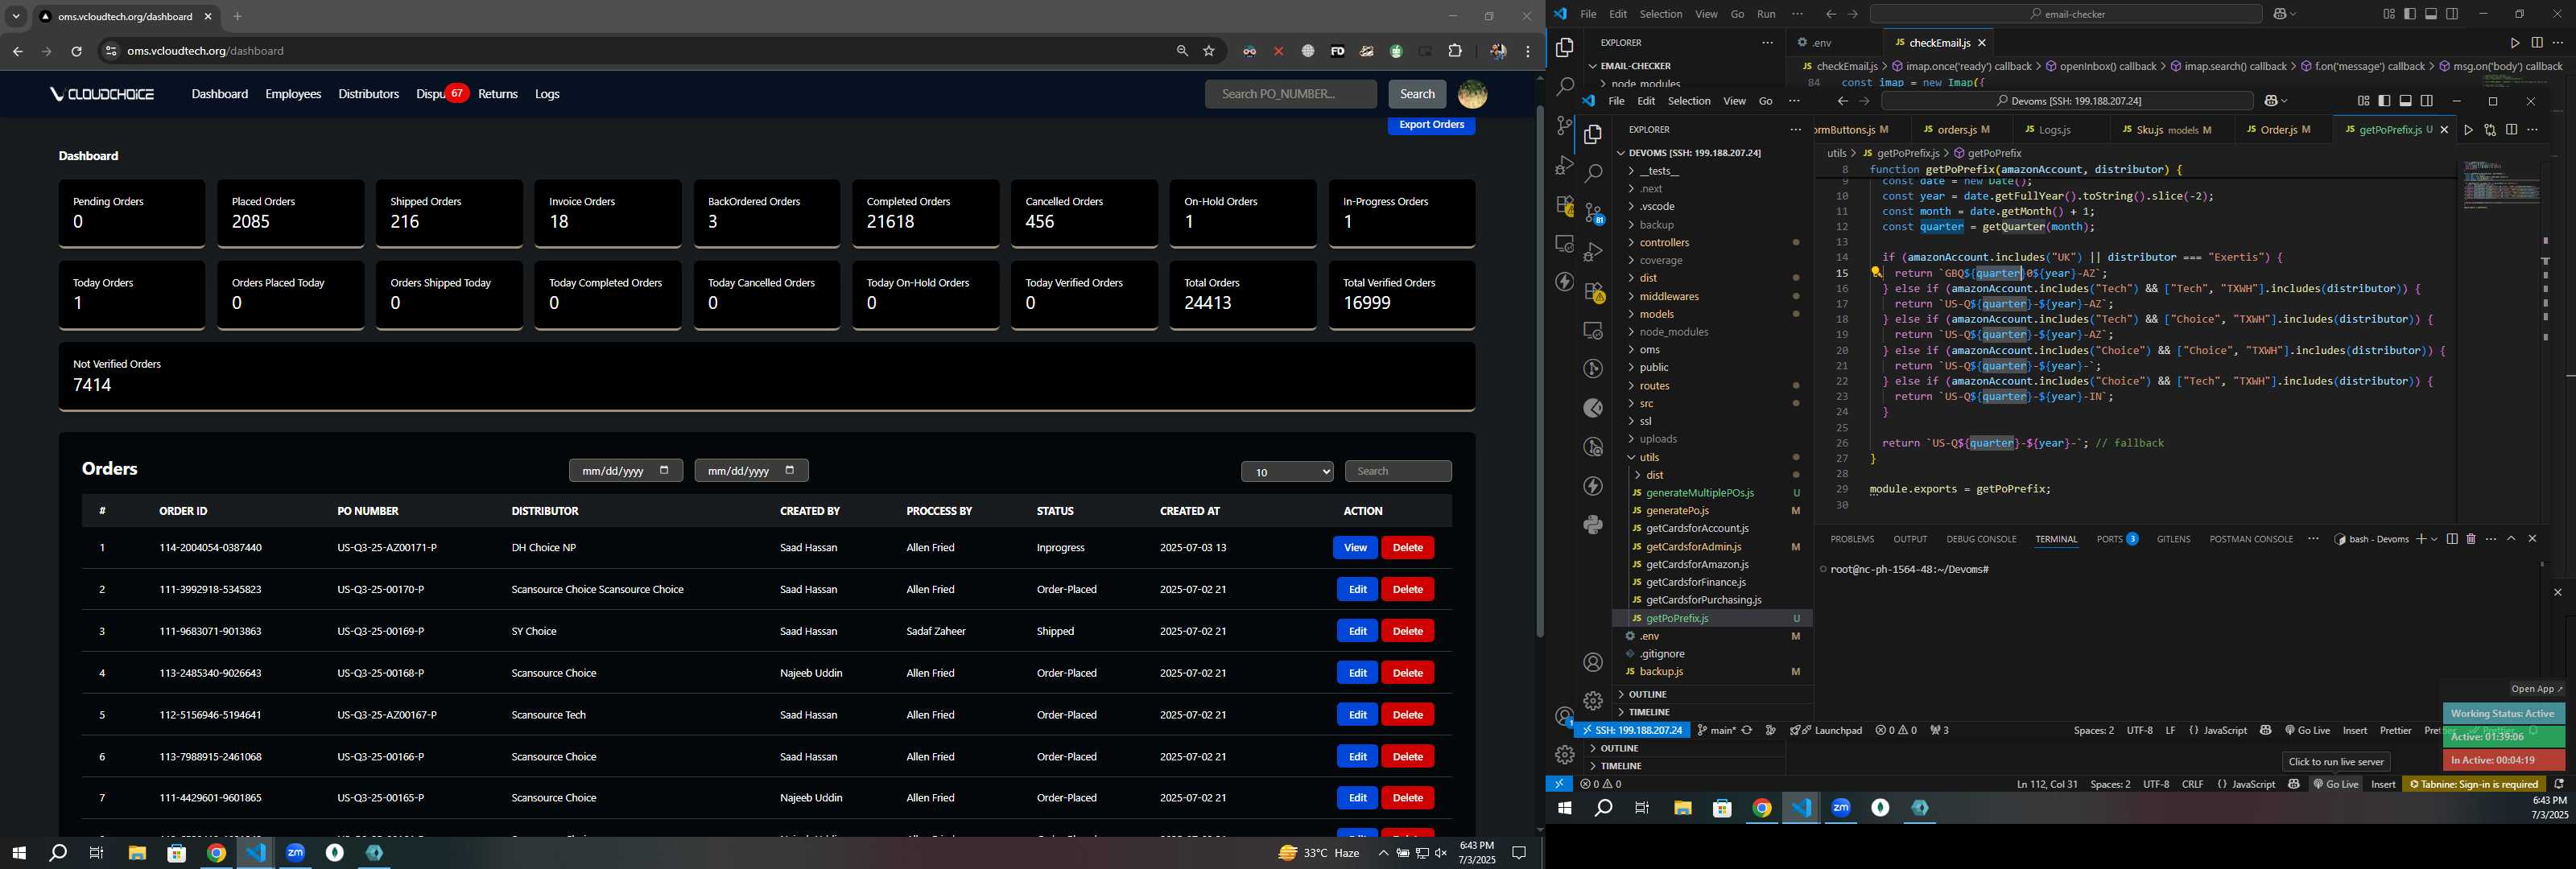Maximize the terminal panel with up chevron
The height and width of the screenshot is (869, 2576).
point(2512,539)
